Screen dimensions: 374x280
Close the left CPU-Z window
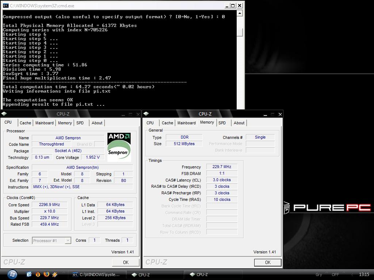point(138,114)
